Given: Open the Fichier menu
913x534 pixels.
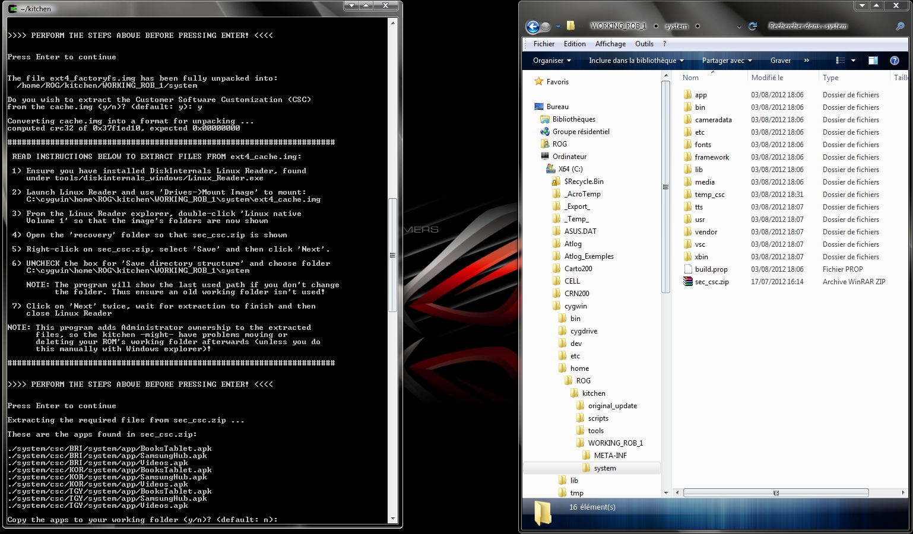Looking at the screenshot, I should pos(544,44).
